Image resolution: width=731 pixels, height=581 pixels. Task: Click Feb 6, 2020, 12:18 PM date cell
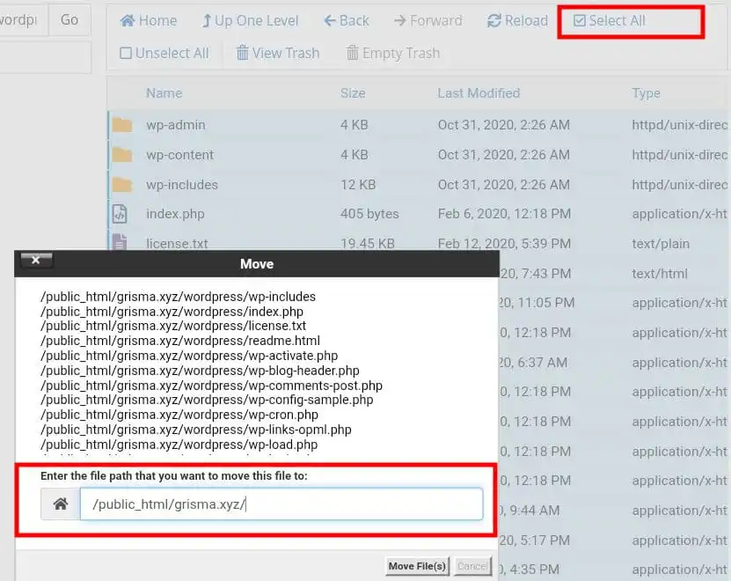click(x=504, y=214)
